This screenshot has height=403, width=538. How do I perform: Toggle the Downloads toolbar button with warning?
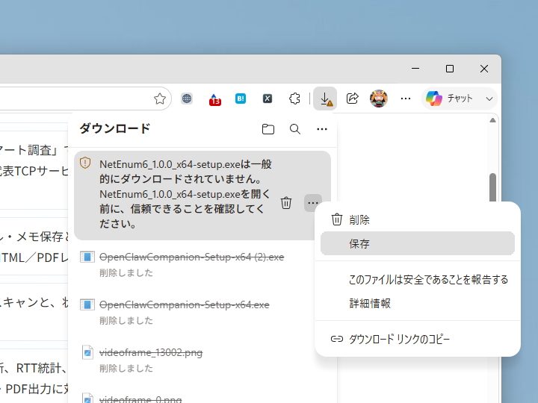pos(325,99)
